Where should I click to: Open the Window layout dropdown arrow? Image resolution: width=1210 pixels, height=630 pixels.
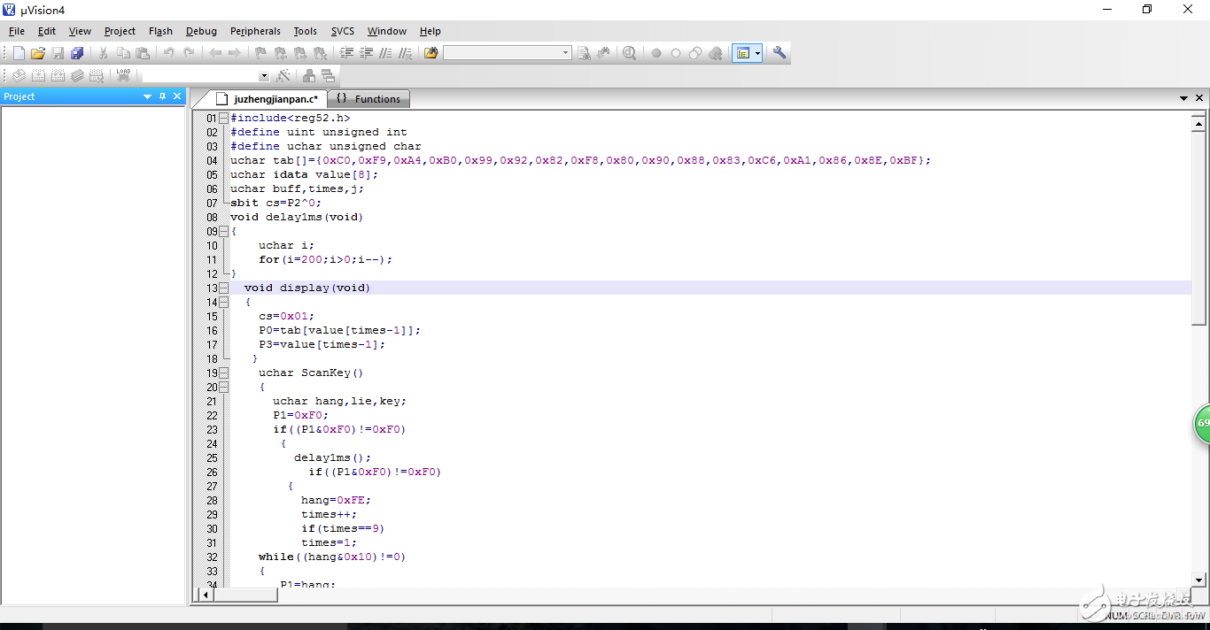[x=758, y=53]
